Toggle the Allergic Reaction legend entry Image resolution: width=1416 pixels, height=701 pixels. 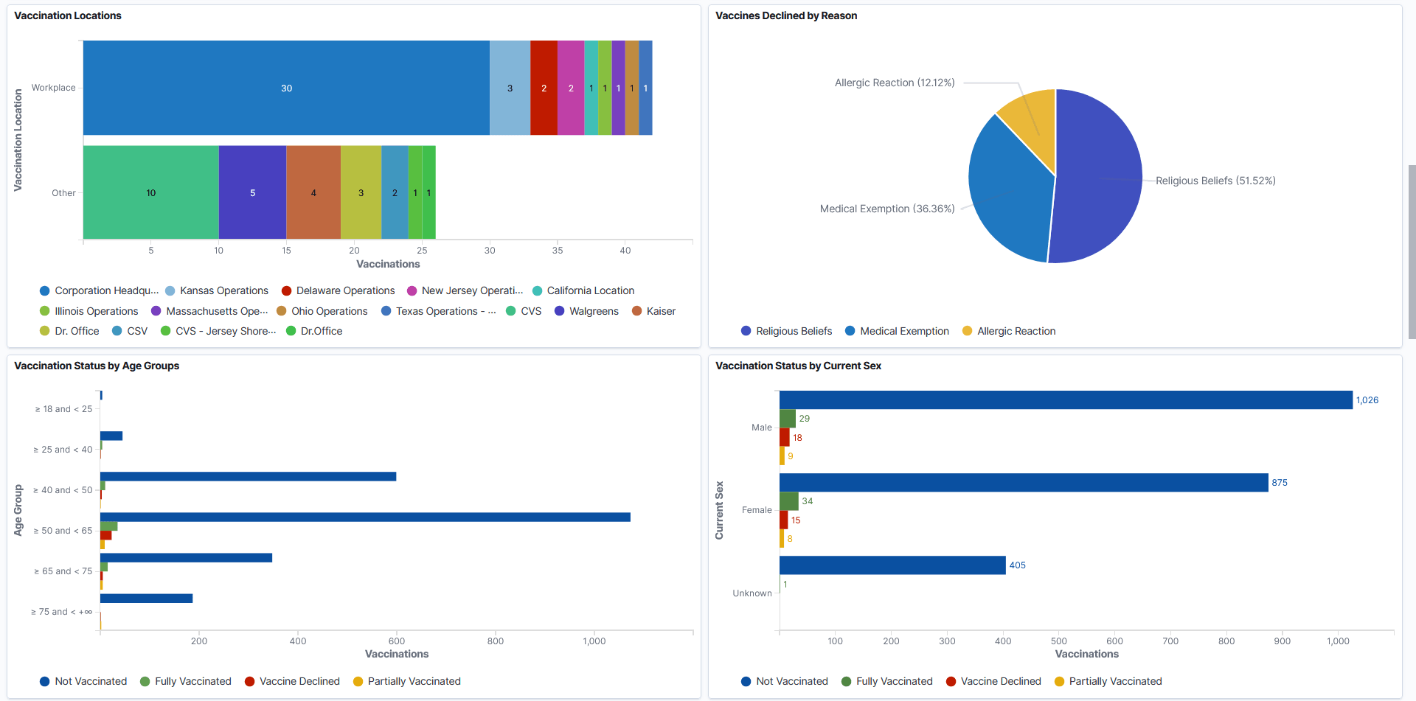(1017, 331)
